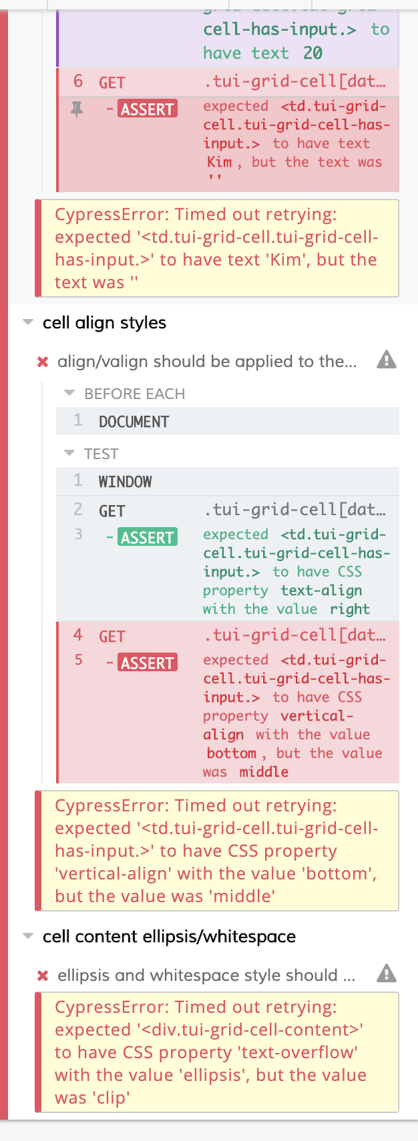
Task: Collapse the TEST command group
Action: coord(69,453)
